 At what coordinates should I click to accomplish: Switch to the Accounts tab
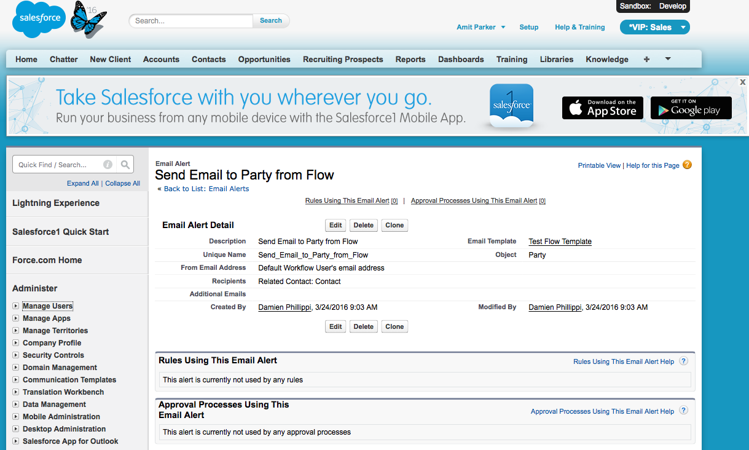point(161,60)
